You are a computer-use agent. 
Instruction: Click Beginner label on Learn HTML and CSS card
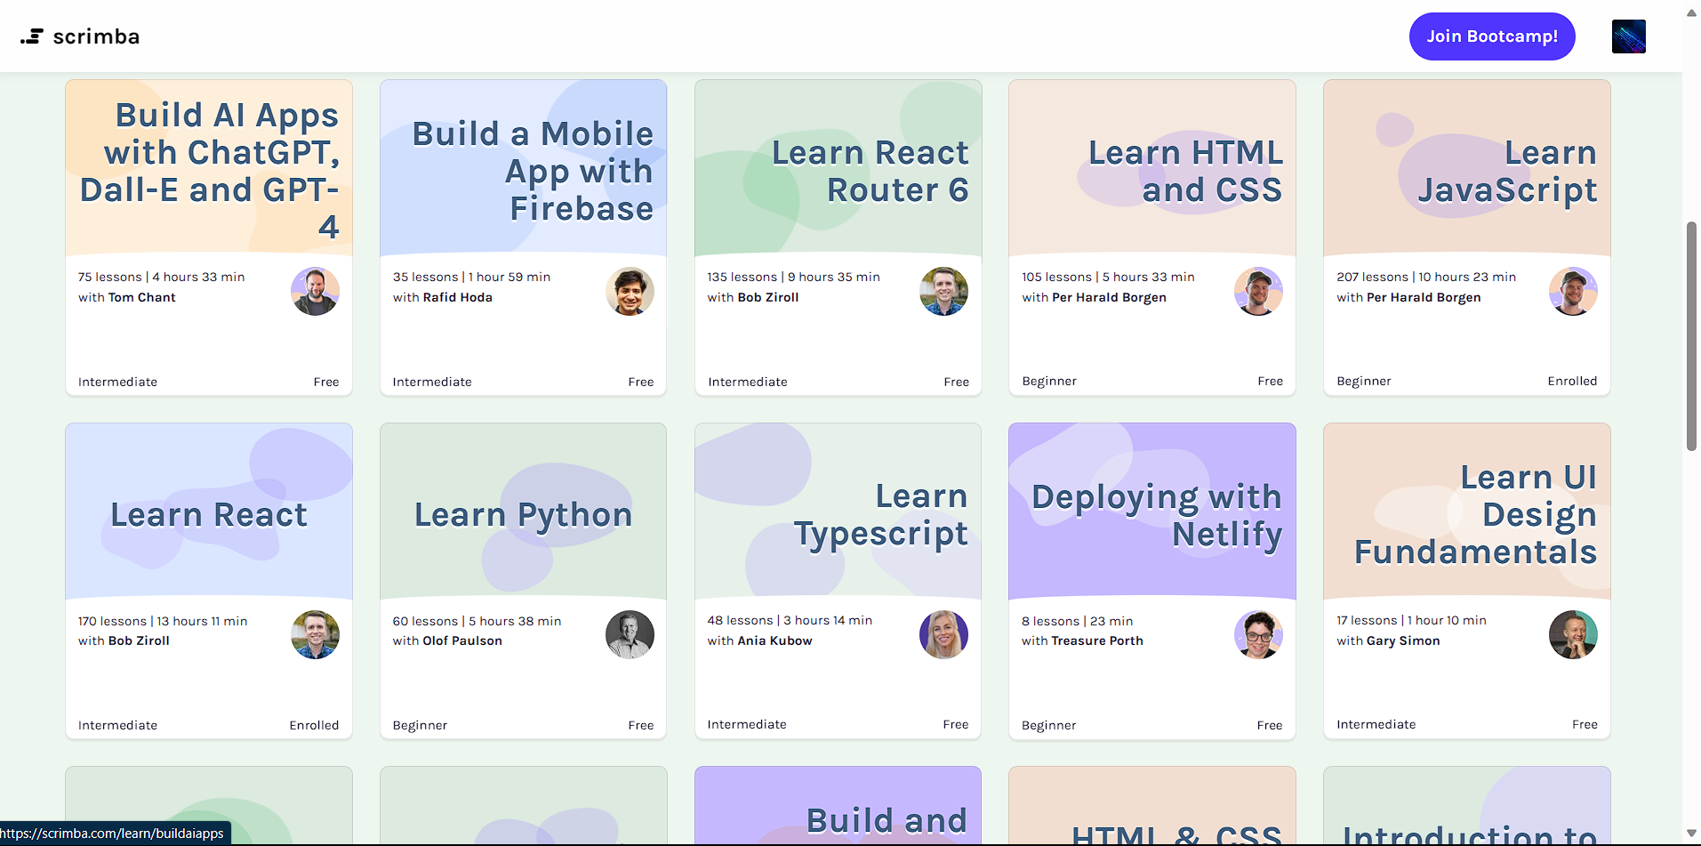coord(1049,381)
